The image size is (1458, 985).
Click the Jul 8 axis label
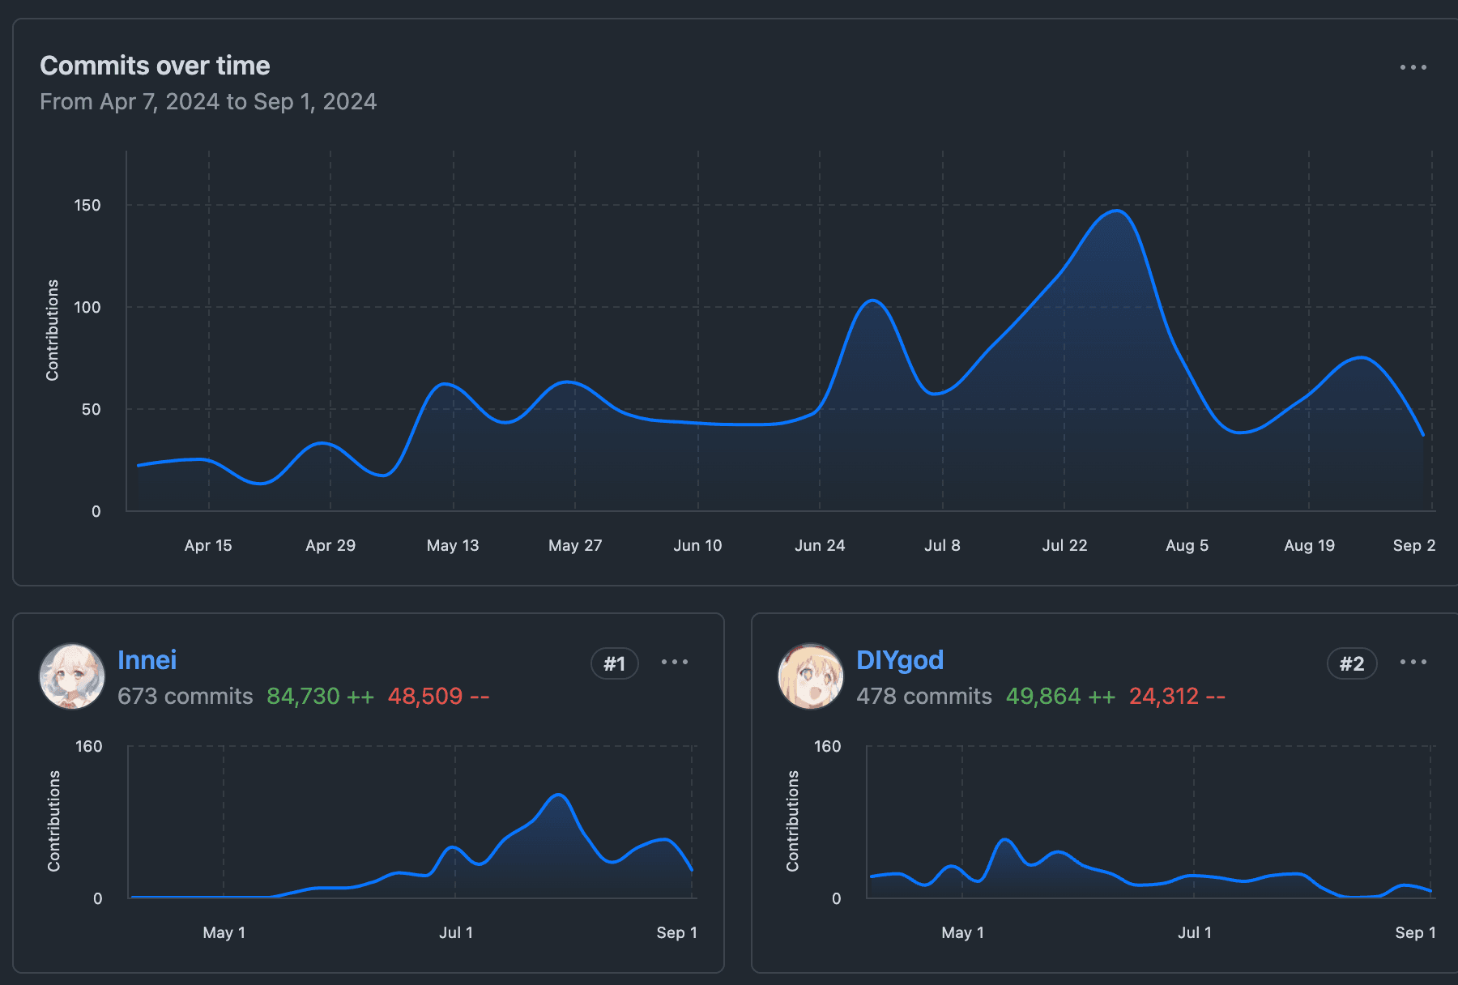(942, 545)
